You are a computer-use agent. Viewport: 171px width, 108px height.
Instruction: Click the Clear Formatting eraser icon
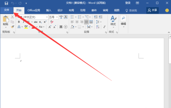pyautogui.click(x=52, y=22)
